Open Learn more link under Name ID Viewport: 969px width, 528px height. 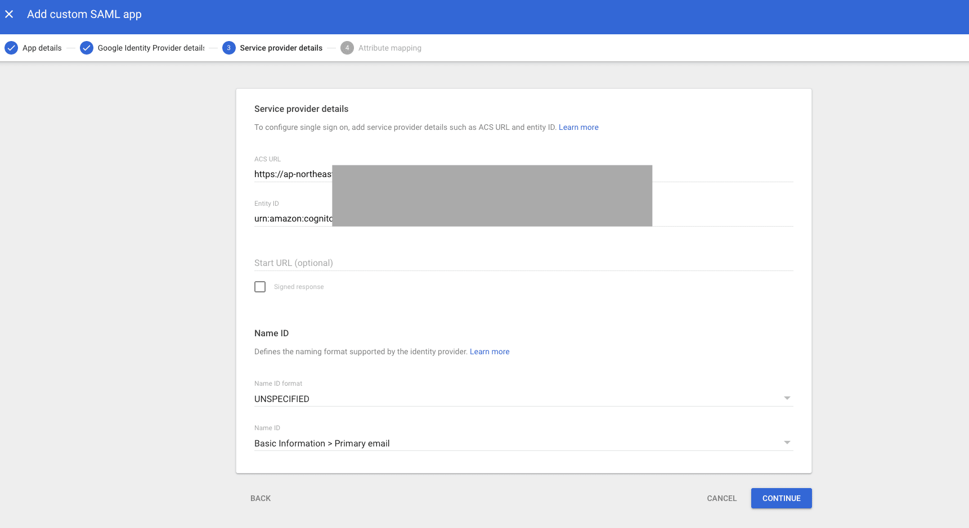[x=490, y=351]
